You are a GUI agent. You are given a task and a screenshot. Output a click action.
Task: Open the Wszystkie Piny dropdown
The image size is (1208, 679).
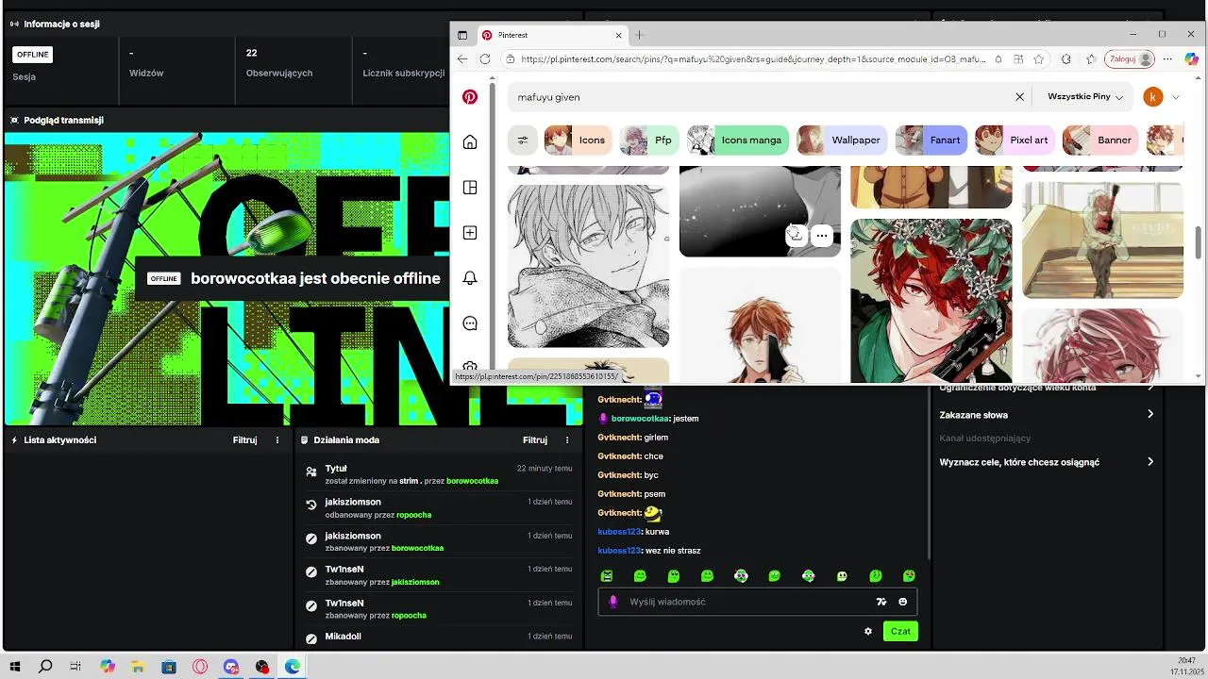pos(1085,97)
